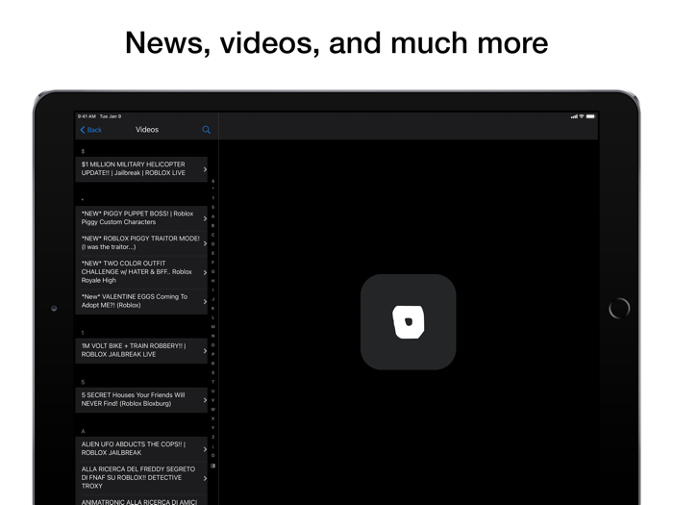
Task: Click chevron on 1M VOLT BIKE row
Action: pos(205,351)
